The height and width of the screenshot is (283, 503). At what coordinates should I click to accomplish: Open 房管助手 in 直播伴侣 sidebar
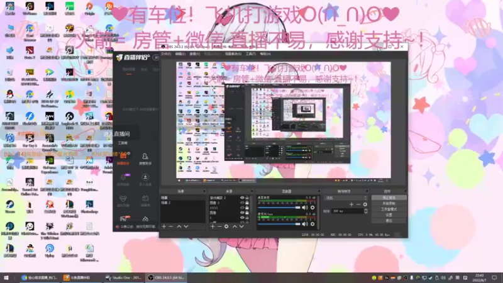pyautogui.click(x=145, y=159)
